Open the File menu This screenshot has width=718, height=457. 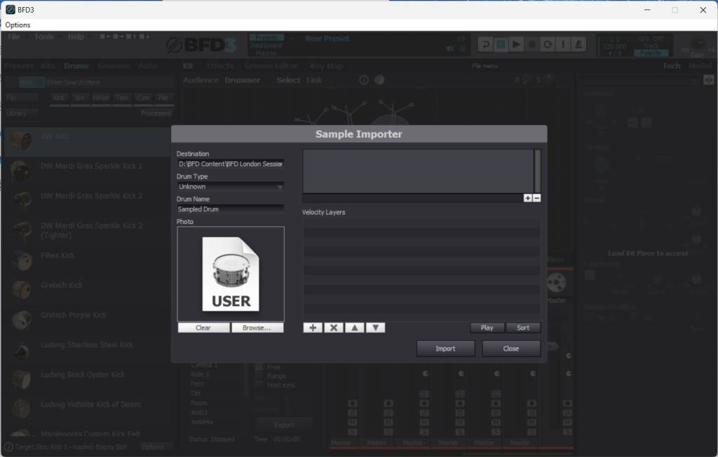coord(13,36)
